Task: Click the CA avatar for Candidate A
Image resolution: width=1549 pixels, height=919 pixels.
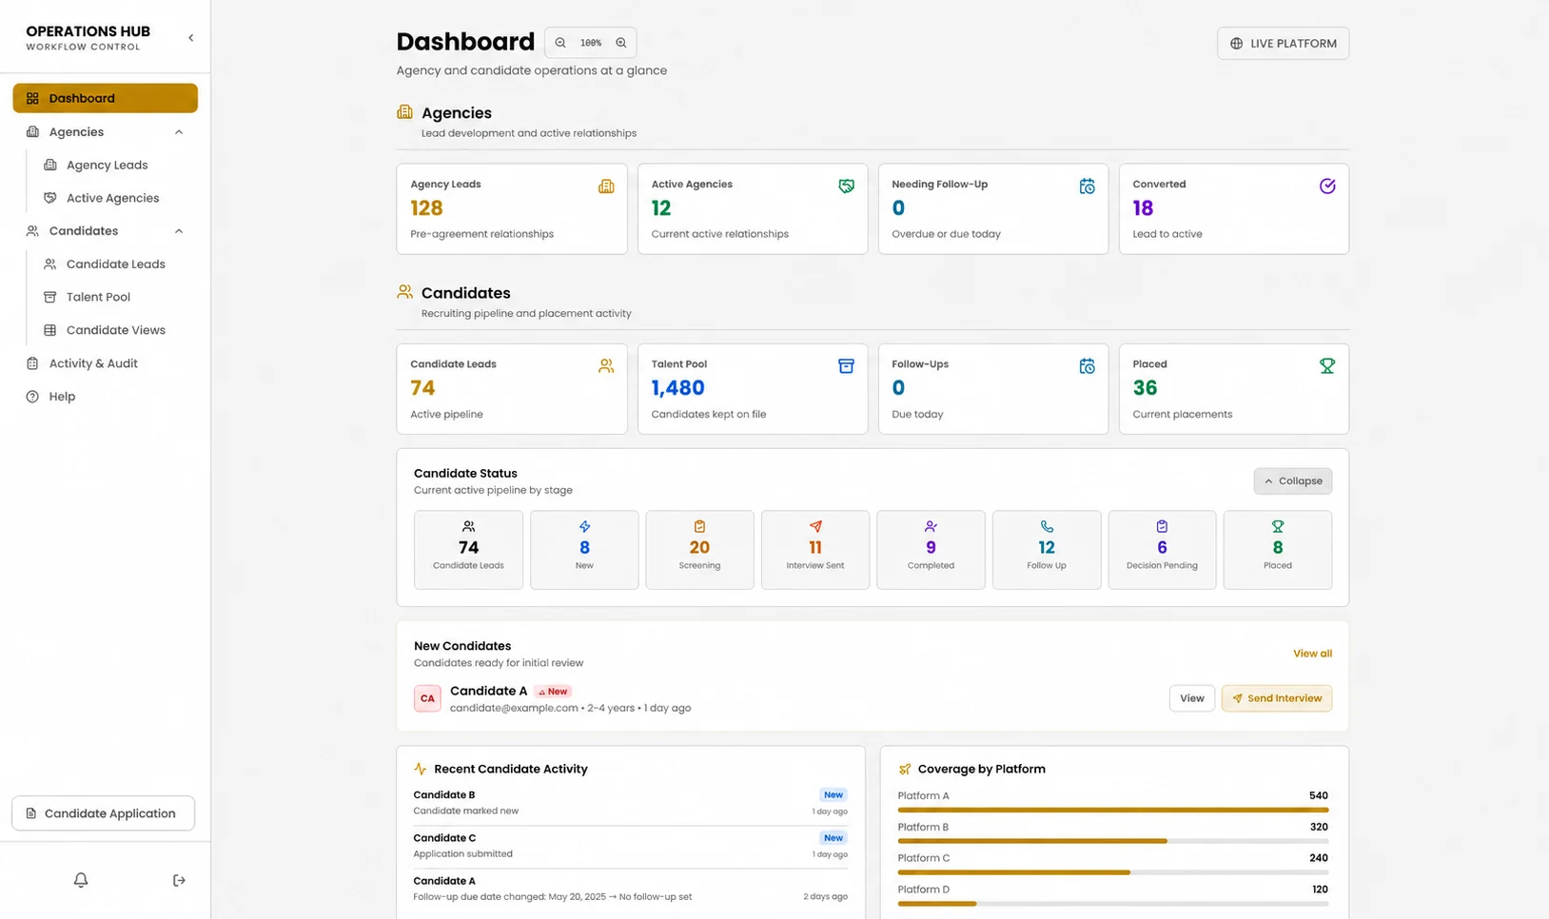Action: click(427, 698)
